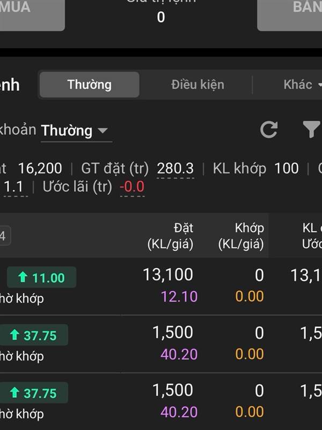The width and height of the screenshot is (322, 430).
Task: Click the purple 12.10 order price
Action: tap(179, 296)
